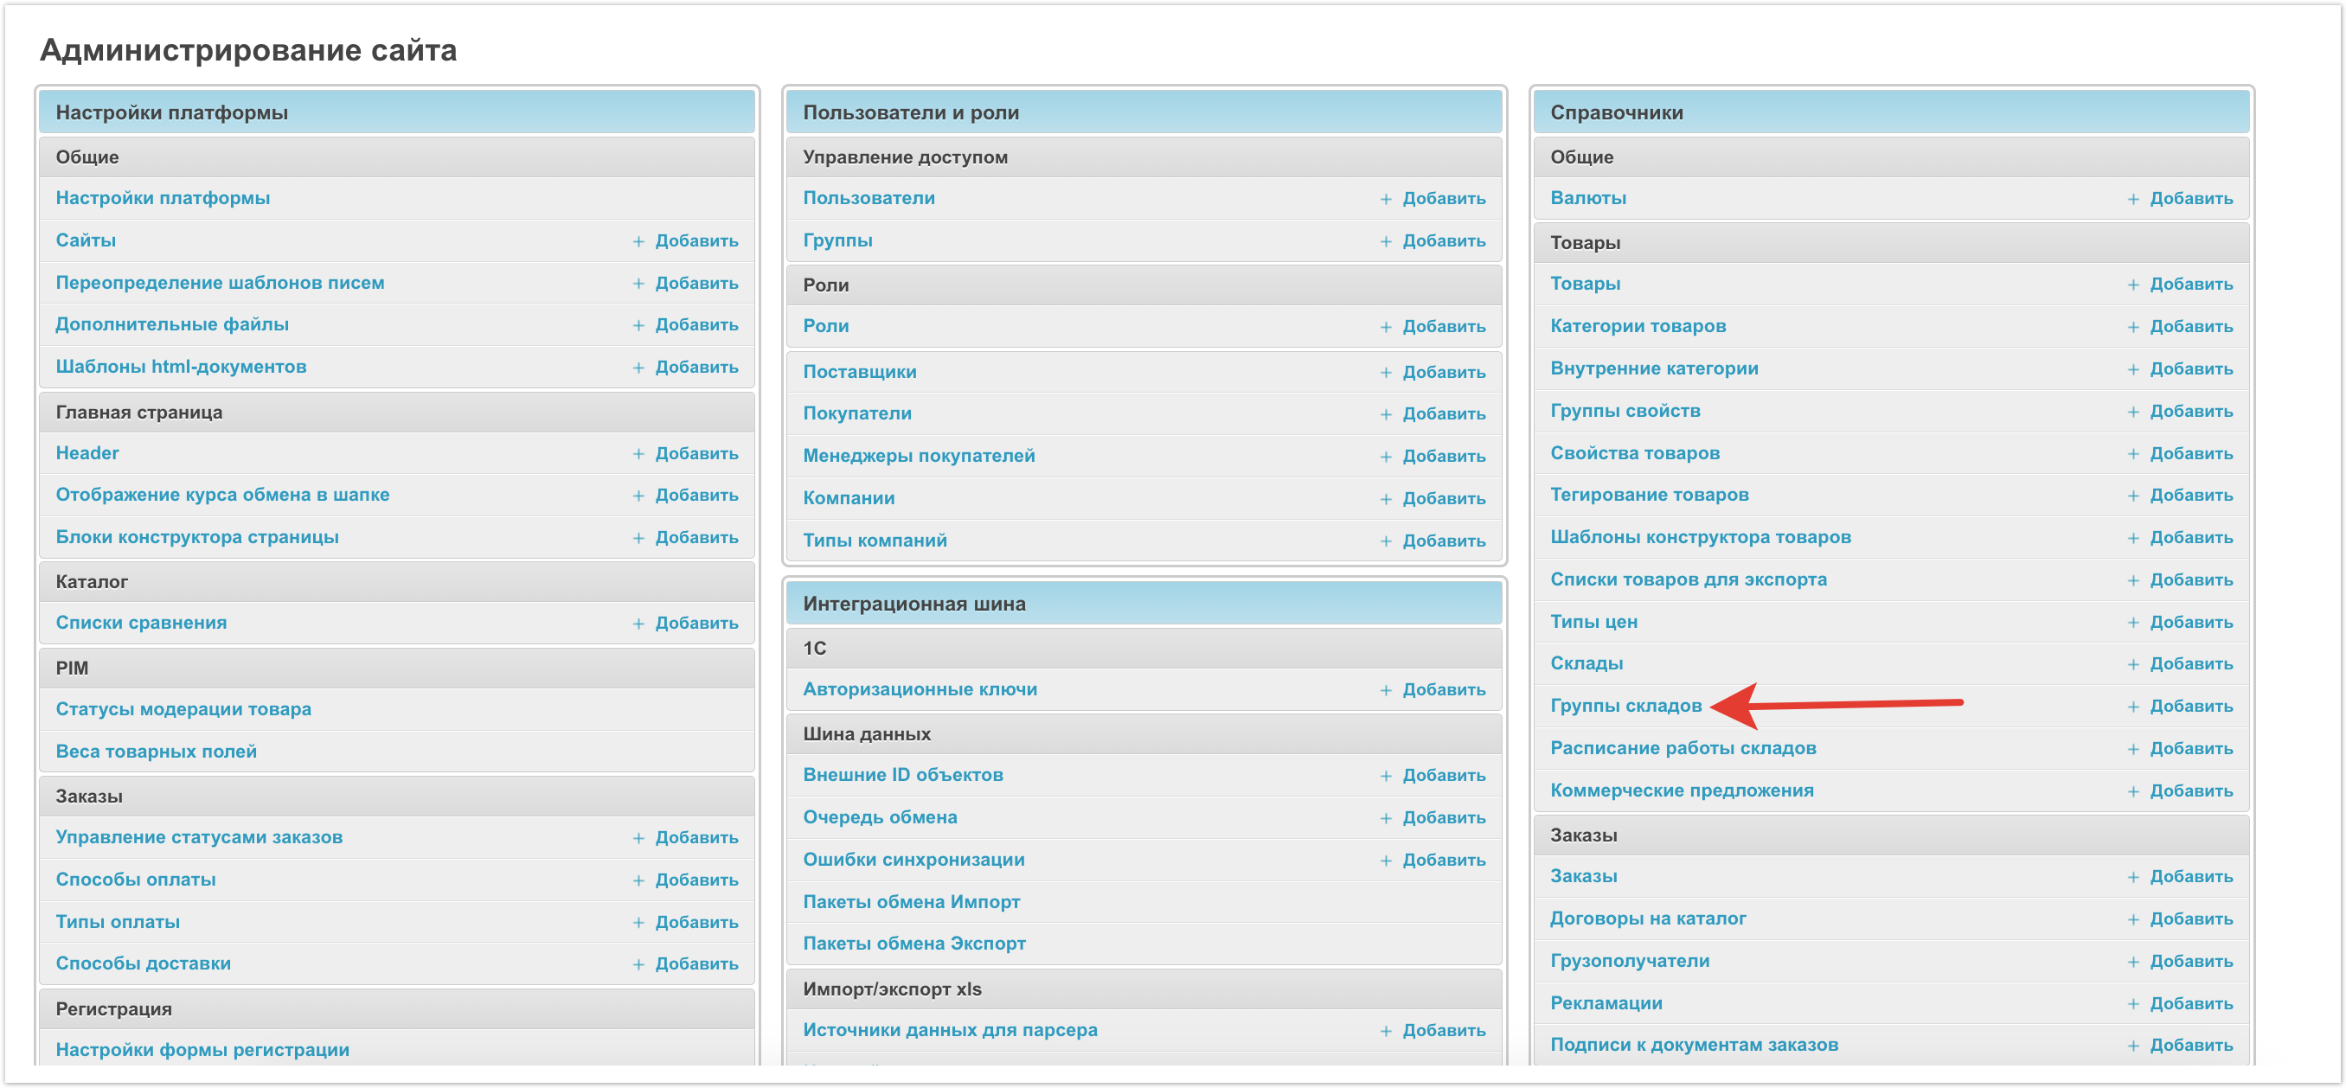Select Пакеты обмена Импорт link
The image size is (2346, 1088).
click(x=911, y=901)
